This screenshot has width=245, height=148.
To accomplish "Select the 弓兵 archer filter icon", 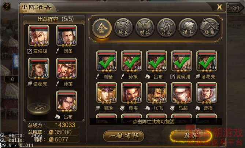I will pos(166,28).
